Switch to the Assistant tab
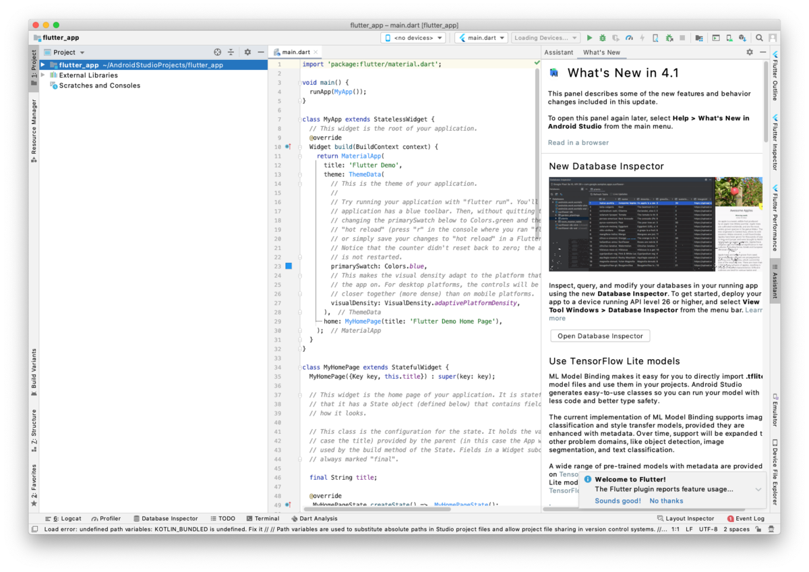 (559, 52)
